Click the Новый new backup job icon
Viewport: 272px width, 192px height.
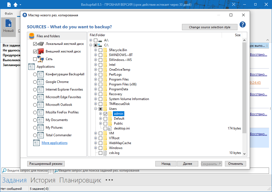8,23
